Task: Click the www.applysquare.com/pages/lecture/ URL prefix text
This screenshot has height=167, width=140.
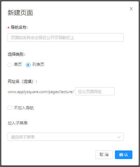Action: (41, 92)
